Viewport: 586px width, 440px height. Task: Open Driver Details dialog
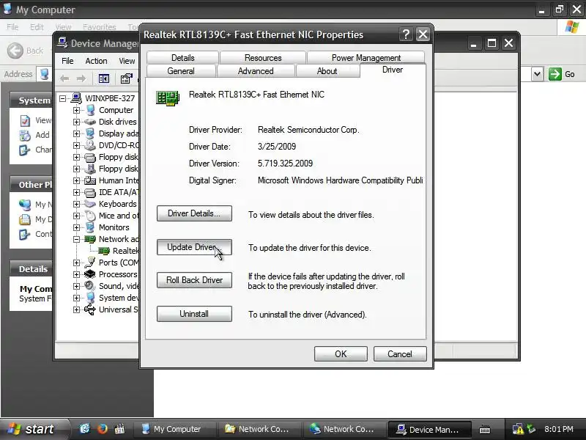pyautogui.click(x=194, y=213)
